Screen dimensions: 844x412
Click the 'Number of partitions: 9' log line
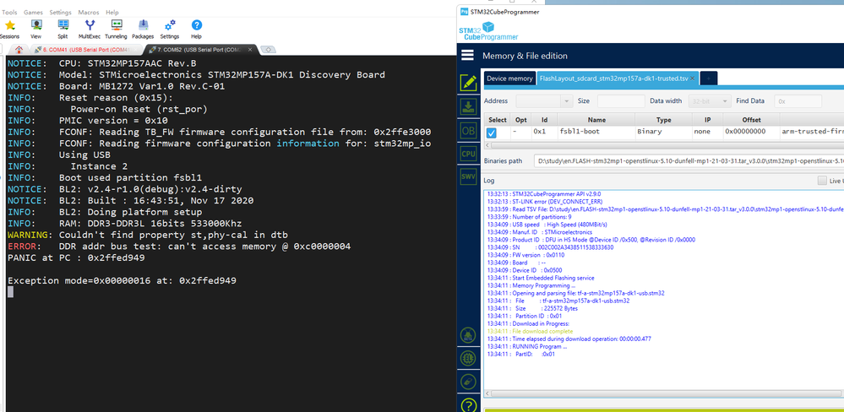coord(530,216)
